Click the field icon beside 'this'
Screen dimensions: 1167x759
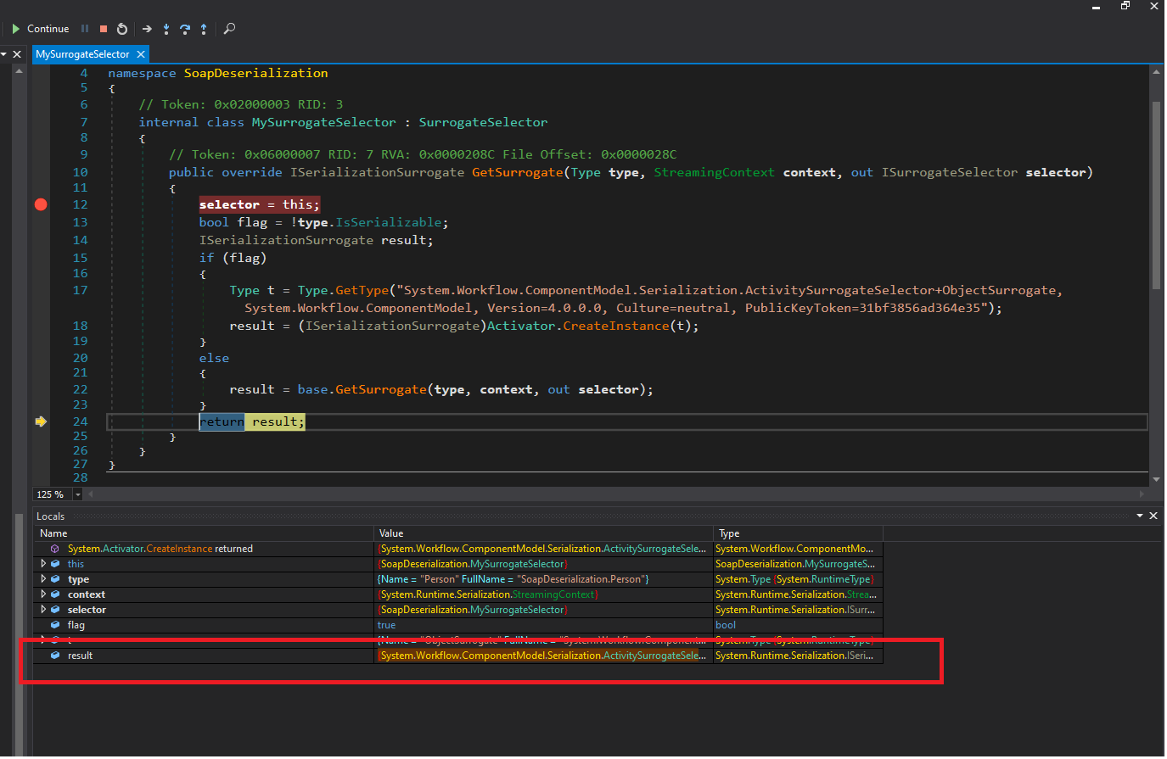[x=55, y=564]
